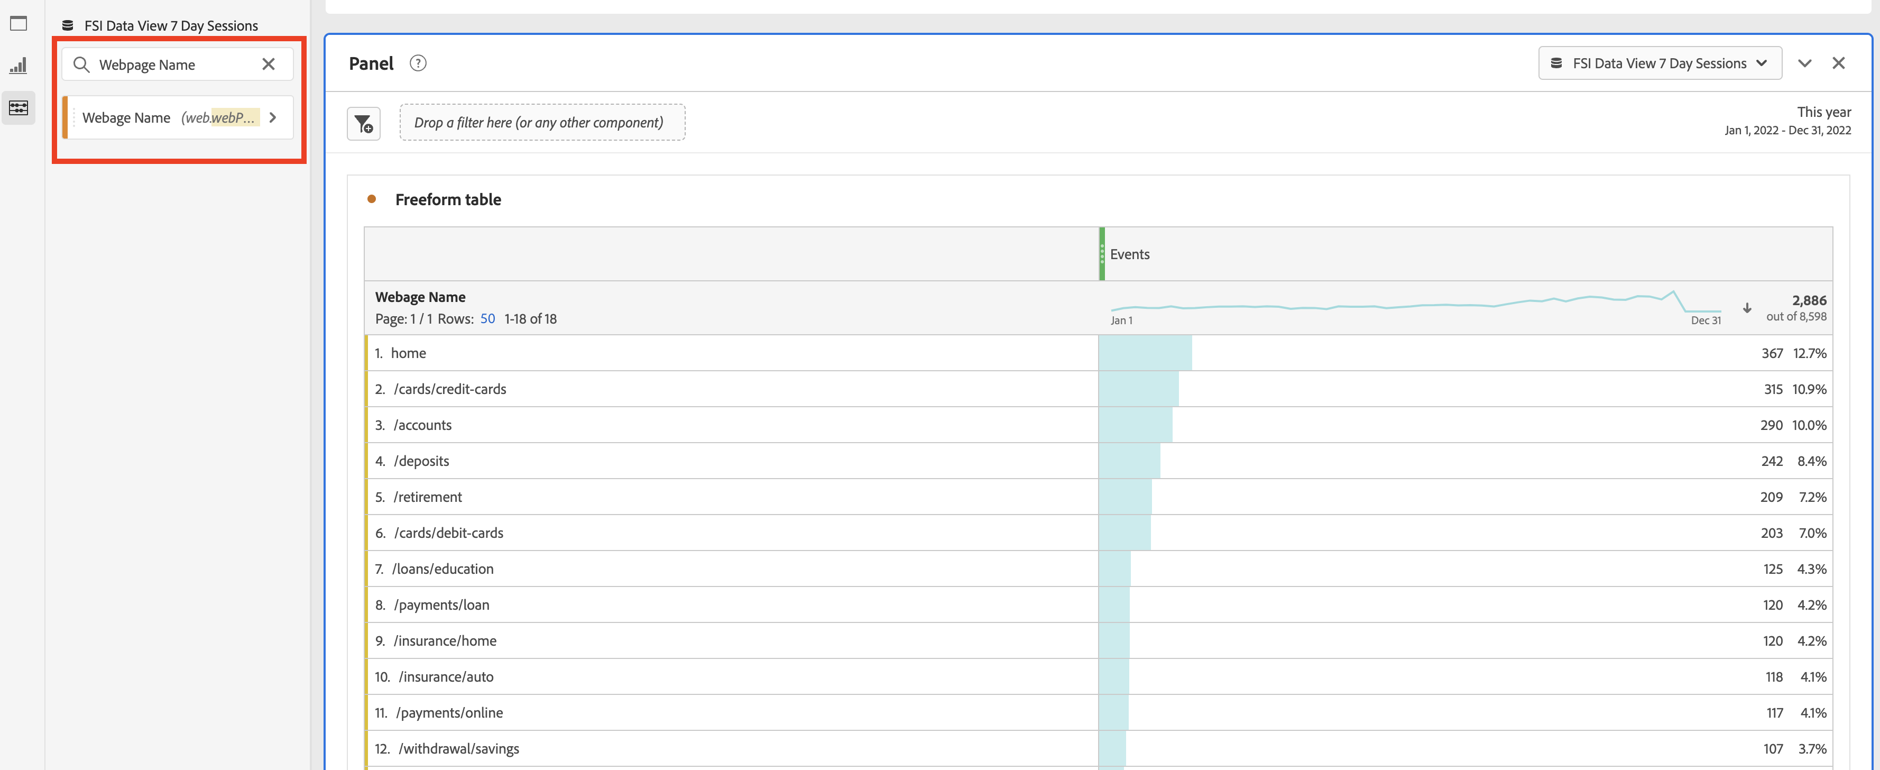Select the /cards/debit-cards row
The image size is (1880, 770).
[x=1099, y=533]
